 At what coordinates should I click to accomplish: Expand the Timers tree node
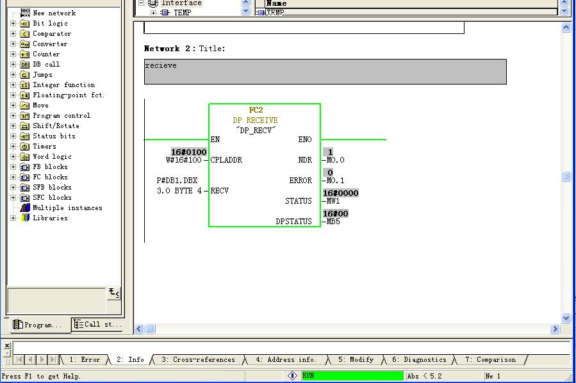coord(13,147)
